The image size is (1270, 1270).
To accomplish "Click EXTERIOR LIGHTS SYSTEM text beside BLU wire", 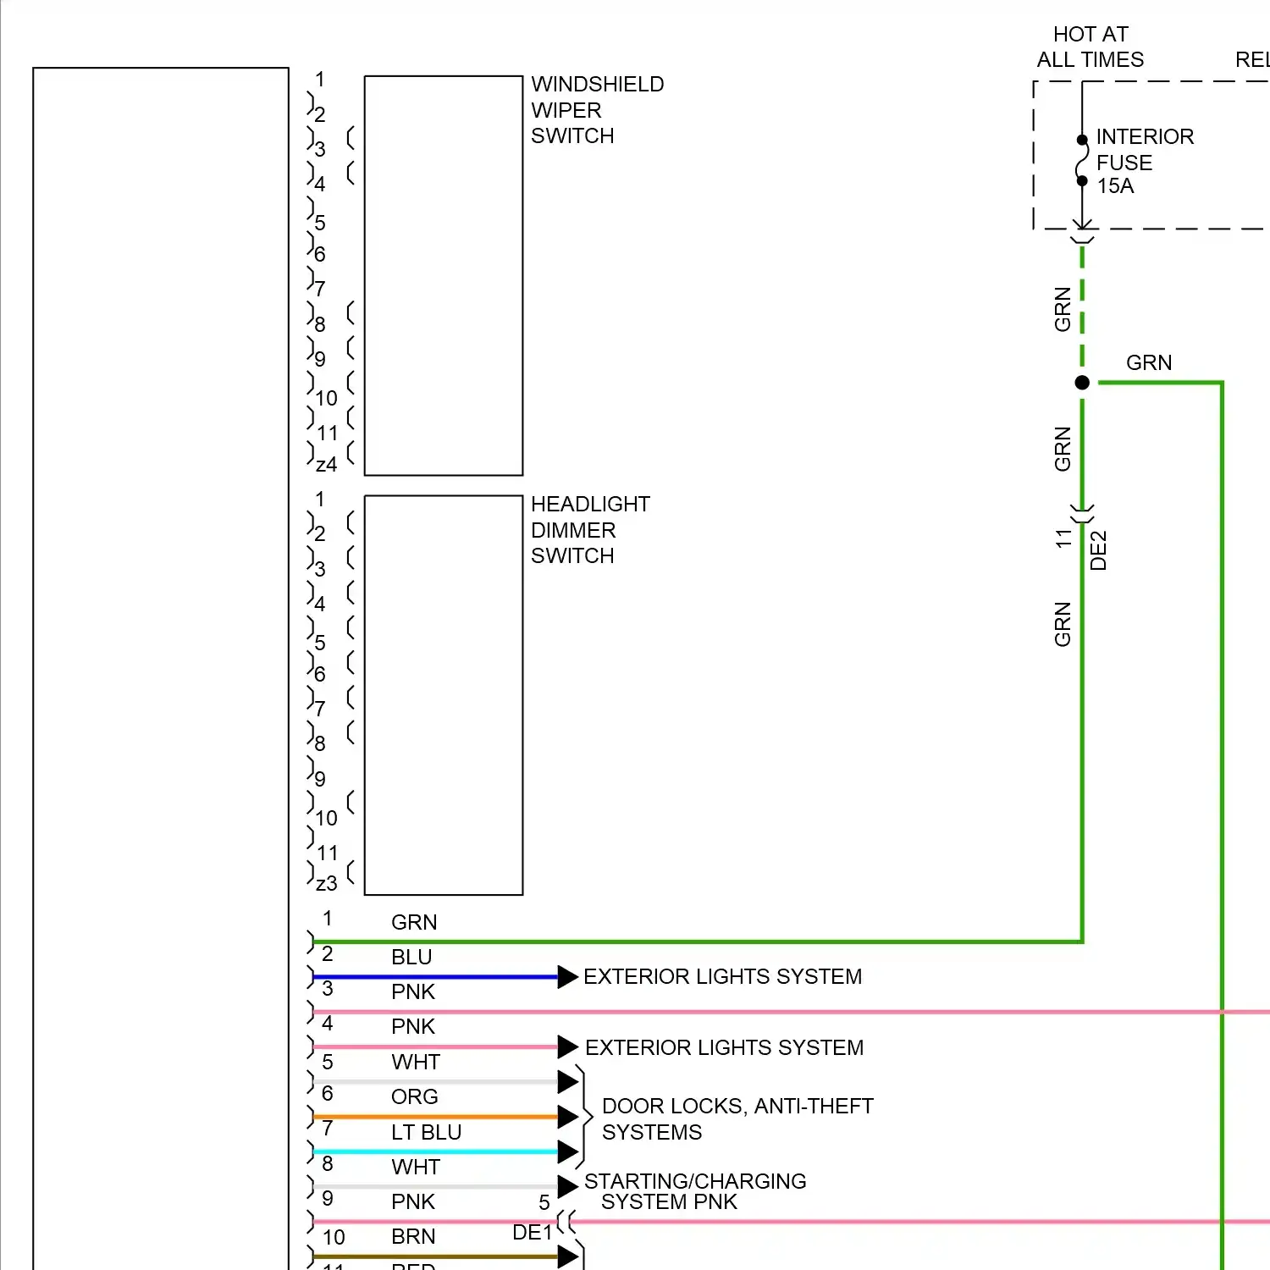I will [722, 977].
